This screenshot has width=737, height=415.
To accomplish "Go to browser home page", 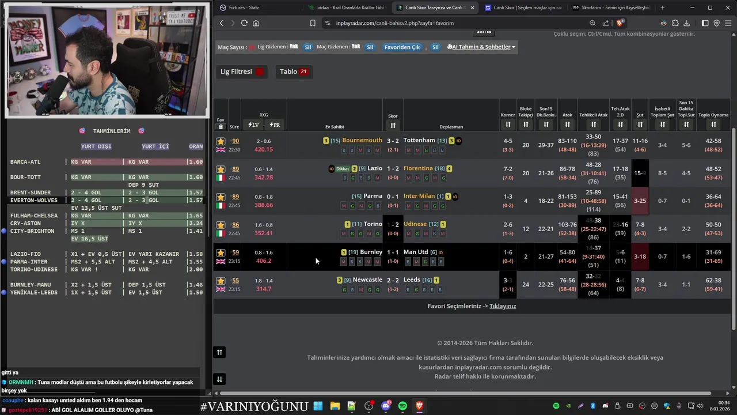I will pyautogui.click(x=256, y=23).
